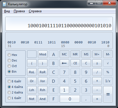Click the multiply asterisk button
Viewport: 118px width, 108px height.
tap(97, 81)
